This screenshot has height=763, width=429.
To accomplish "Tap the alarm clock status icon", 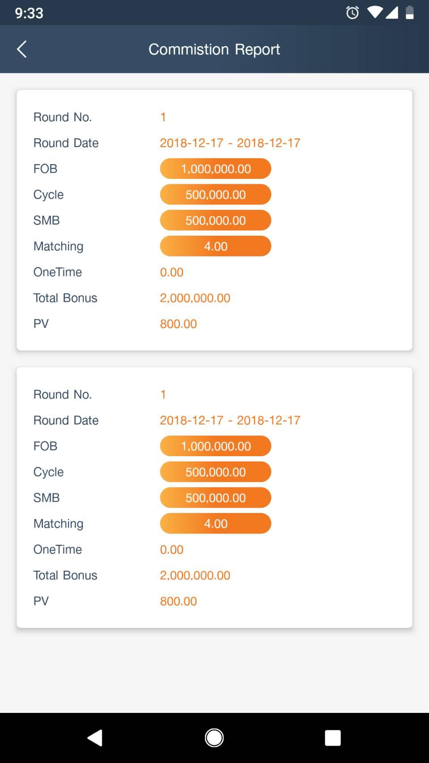I will (x=352, y=13).
